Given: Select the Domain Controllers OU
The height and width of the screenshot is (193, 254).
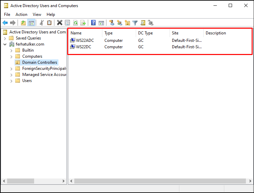Looking at the screenshot, I should coord(40,62).
